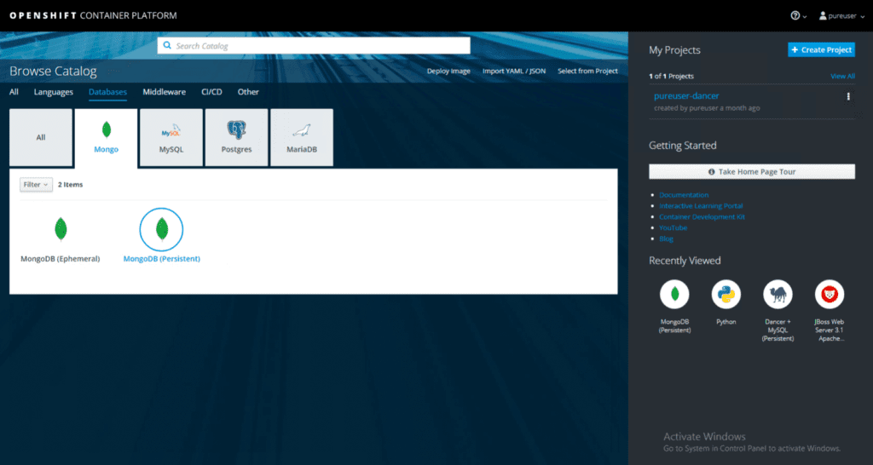Click the search magnifier icon
The image size is (873, 465).
coord(167,46)
